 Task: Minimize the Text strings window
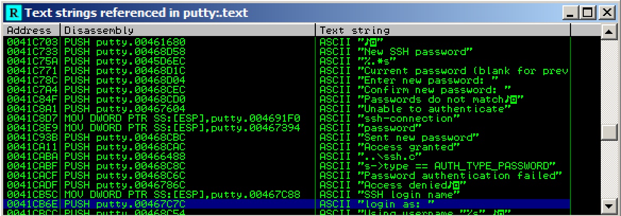pyautogui.click(x=570, y=13)
